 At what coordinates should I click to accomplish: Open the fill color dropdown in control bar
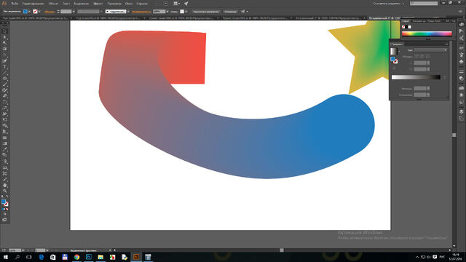point(29,12)
